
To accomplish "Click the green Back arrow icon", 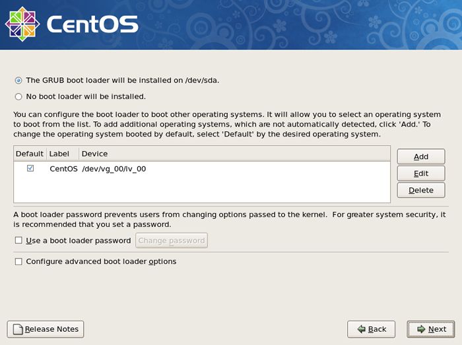I will coord(362,329).
